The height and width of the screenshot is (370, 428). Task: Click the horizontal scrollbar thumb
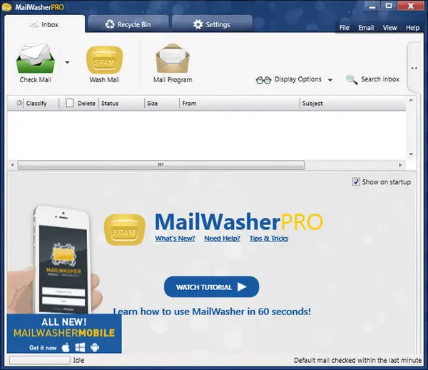click(161, 165)
